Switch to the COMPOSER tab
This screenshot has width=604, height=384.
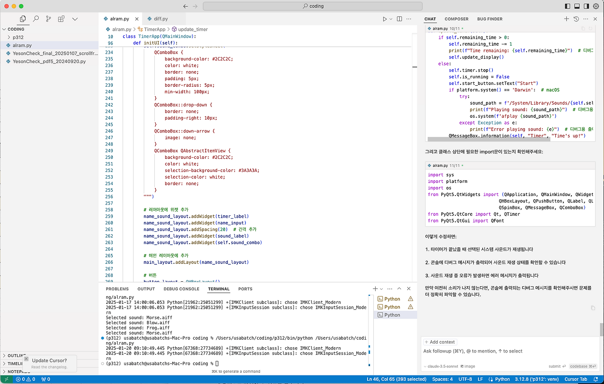tap(456, 19)
